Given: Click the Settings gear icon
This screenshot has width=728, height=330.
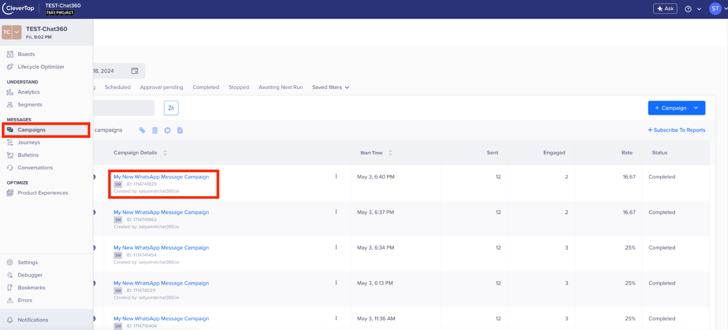Looking at the screenshot, I should click(10, 262).
